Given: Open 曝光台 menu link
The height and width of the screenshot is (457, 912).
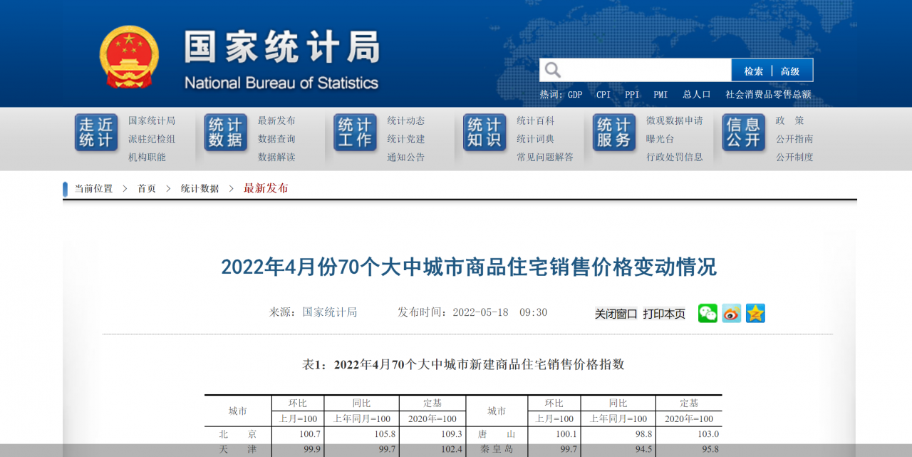Looking at the screenshot, I should (660, 139).
